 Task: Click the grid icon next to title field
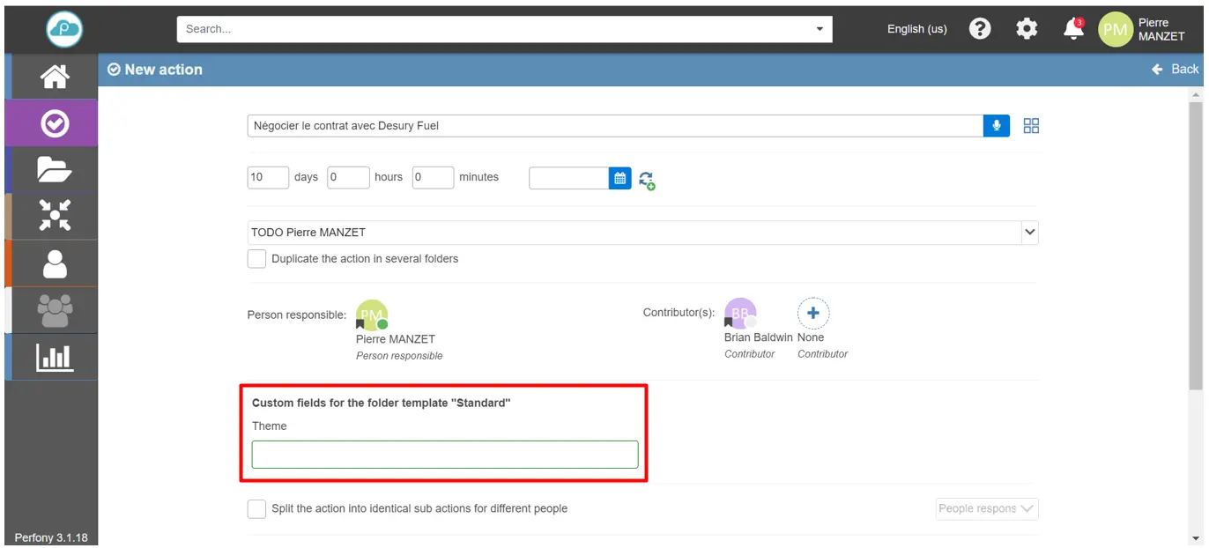[x=1031, y=126]
